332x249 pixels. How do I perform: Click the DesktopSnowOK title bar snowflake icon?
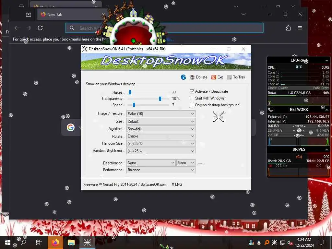point(85,49)
